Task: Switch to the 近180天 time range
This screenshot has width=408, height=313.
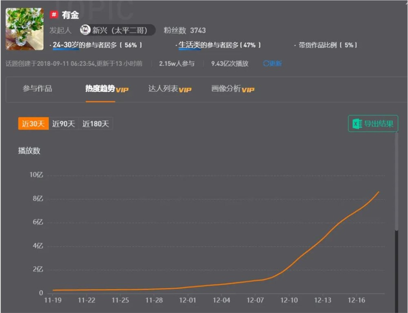Action: click(x=96, y=123)
